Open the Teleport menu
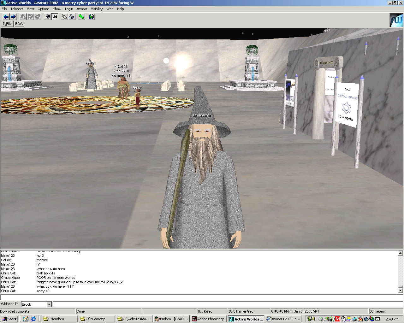This screenshot has width=404, height=323. (17, 9)
